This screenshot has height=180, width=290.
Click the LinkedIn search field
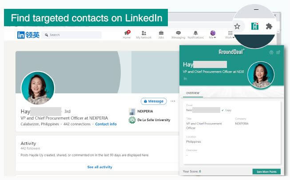72,35
